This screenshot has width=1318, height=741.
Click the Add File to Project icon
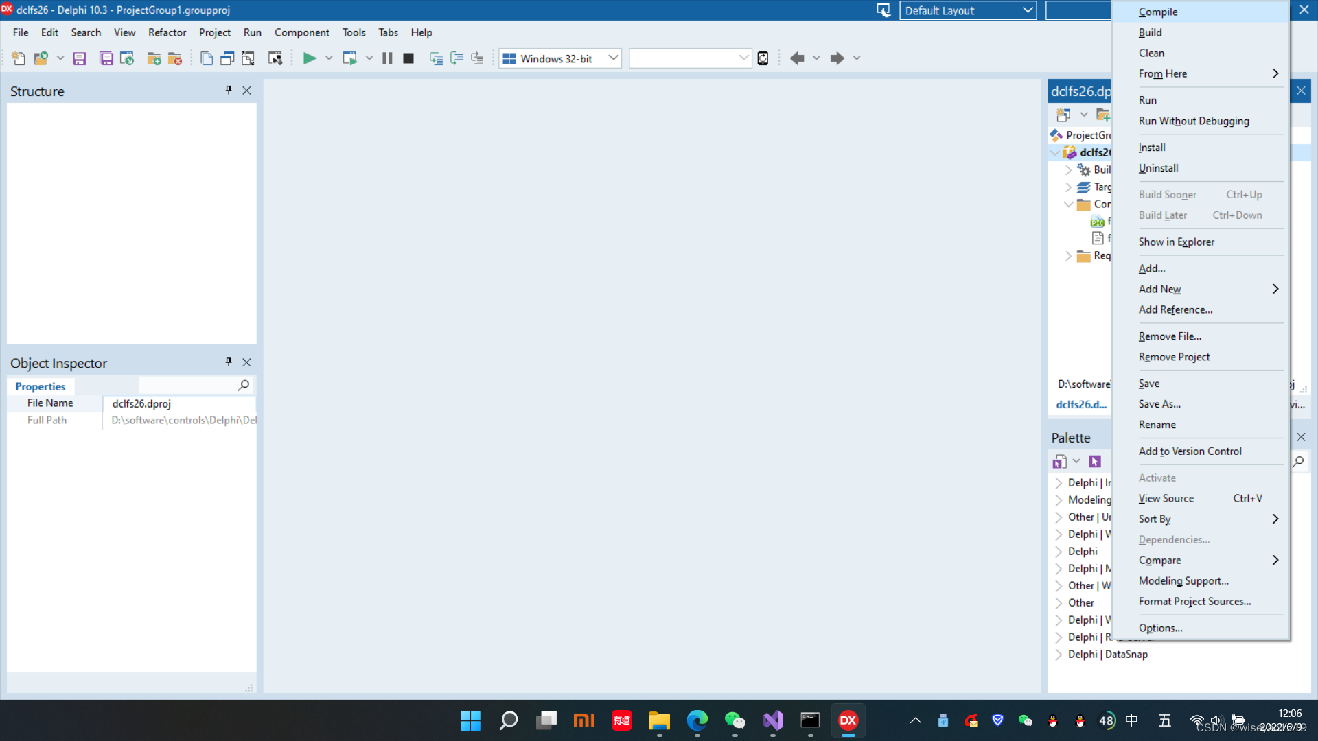point(154,58)
